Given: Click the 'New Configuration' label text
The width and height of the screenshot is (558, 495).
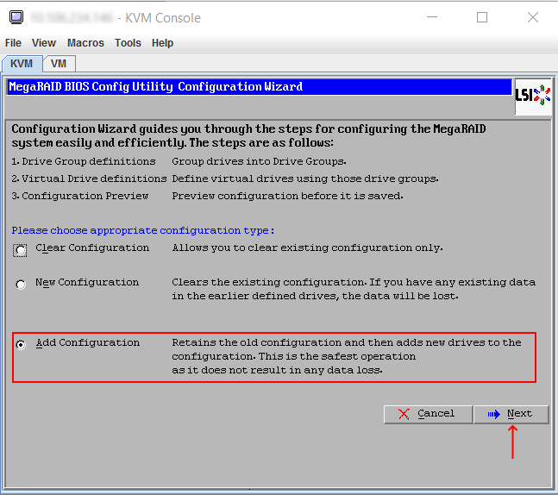Looking at the screenshot, I should pyautogui.click(x=87, y=282).
